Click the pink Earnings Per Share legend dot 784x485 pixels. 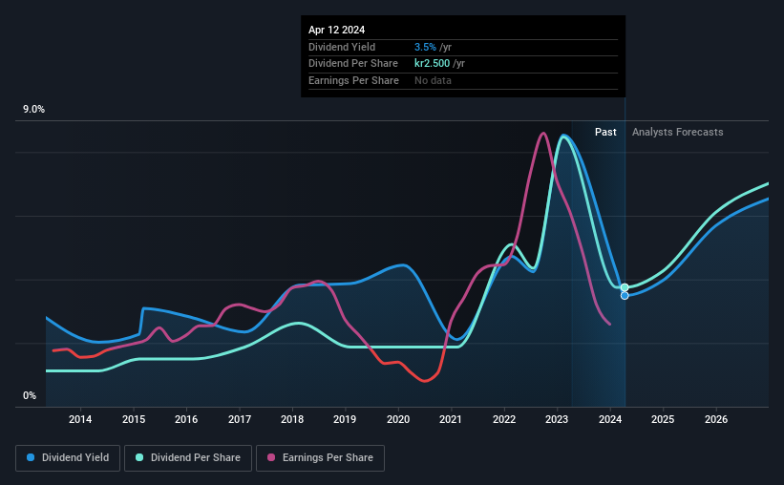pos(271,457)
